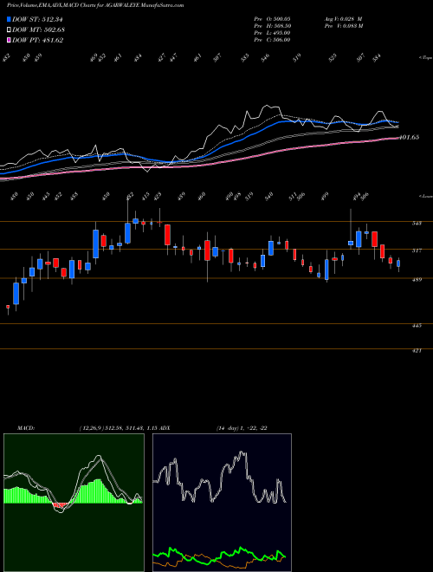Click the 489 price level label

point(417,280)
